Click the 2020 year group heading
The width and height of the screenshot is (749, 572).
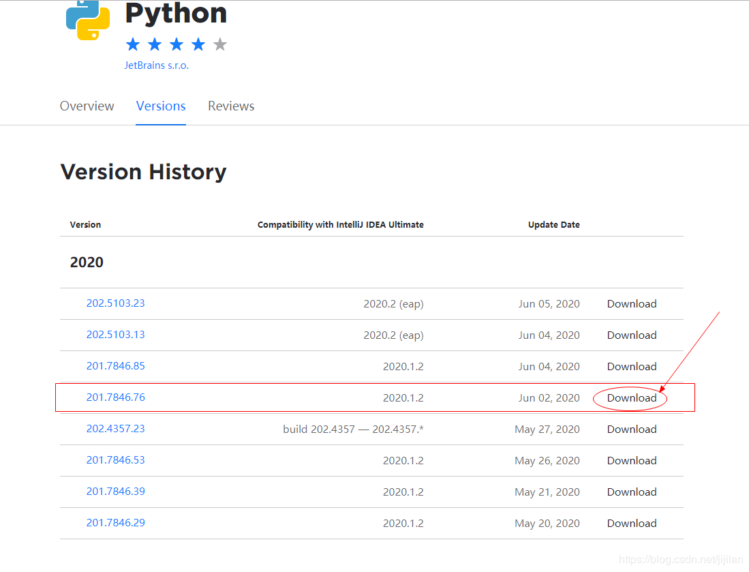tap(87, 262)
